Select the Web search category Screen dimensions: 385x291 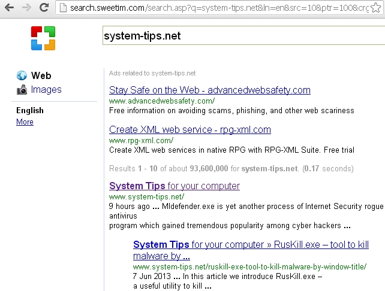click(x=41, y=75)
